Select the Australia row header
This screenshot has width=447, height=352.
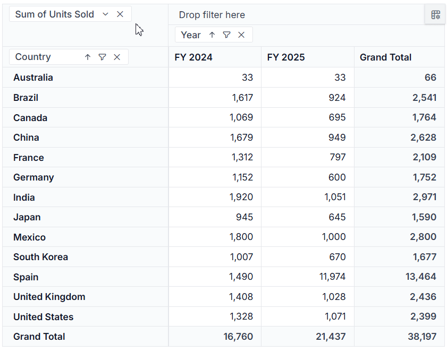click(85, 78)
